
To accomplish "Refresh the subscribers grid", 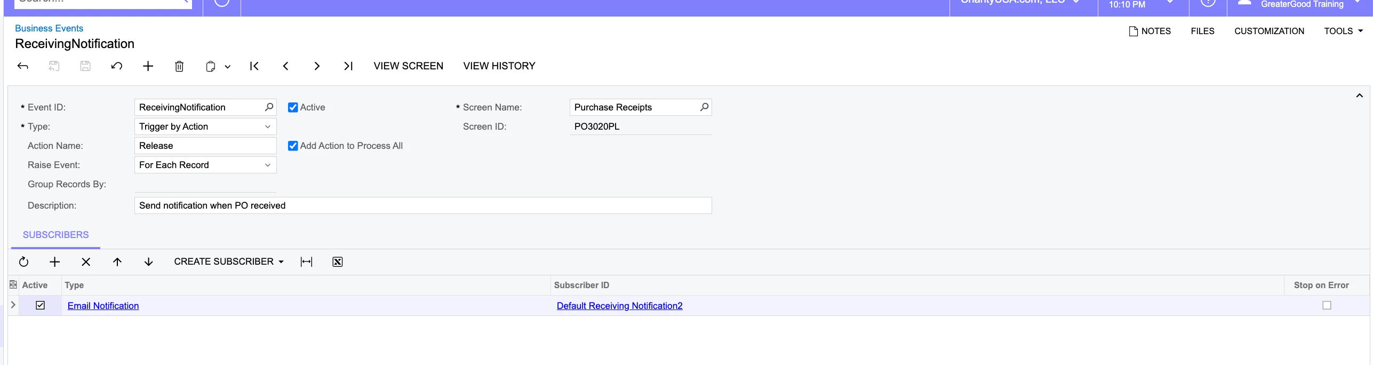I will click(x=24, y=262).
